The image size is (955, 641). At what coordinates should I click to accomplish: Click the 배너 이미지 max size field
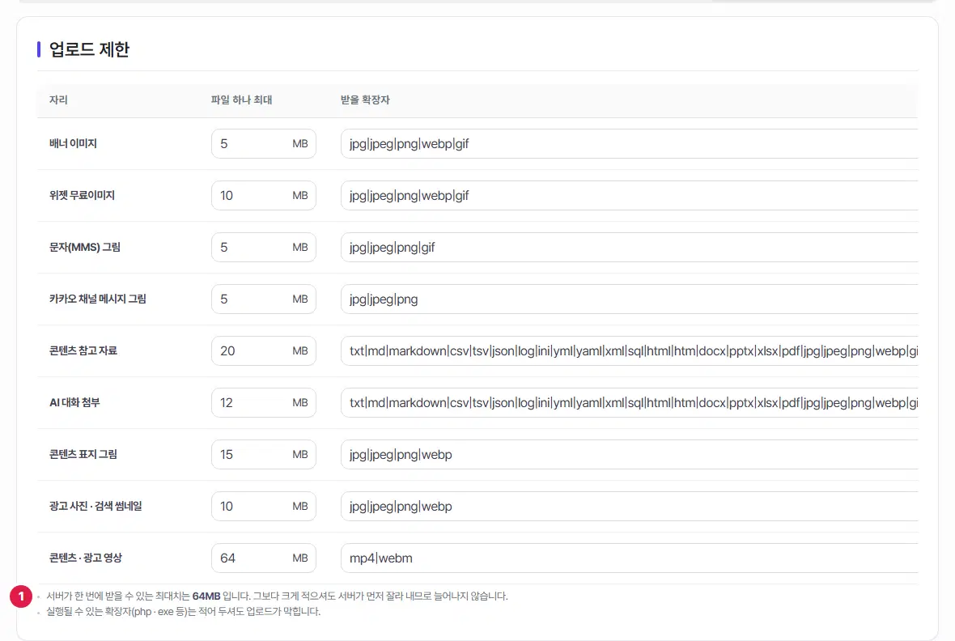263,144
